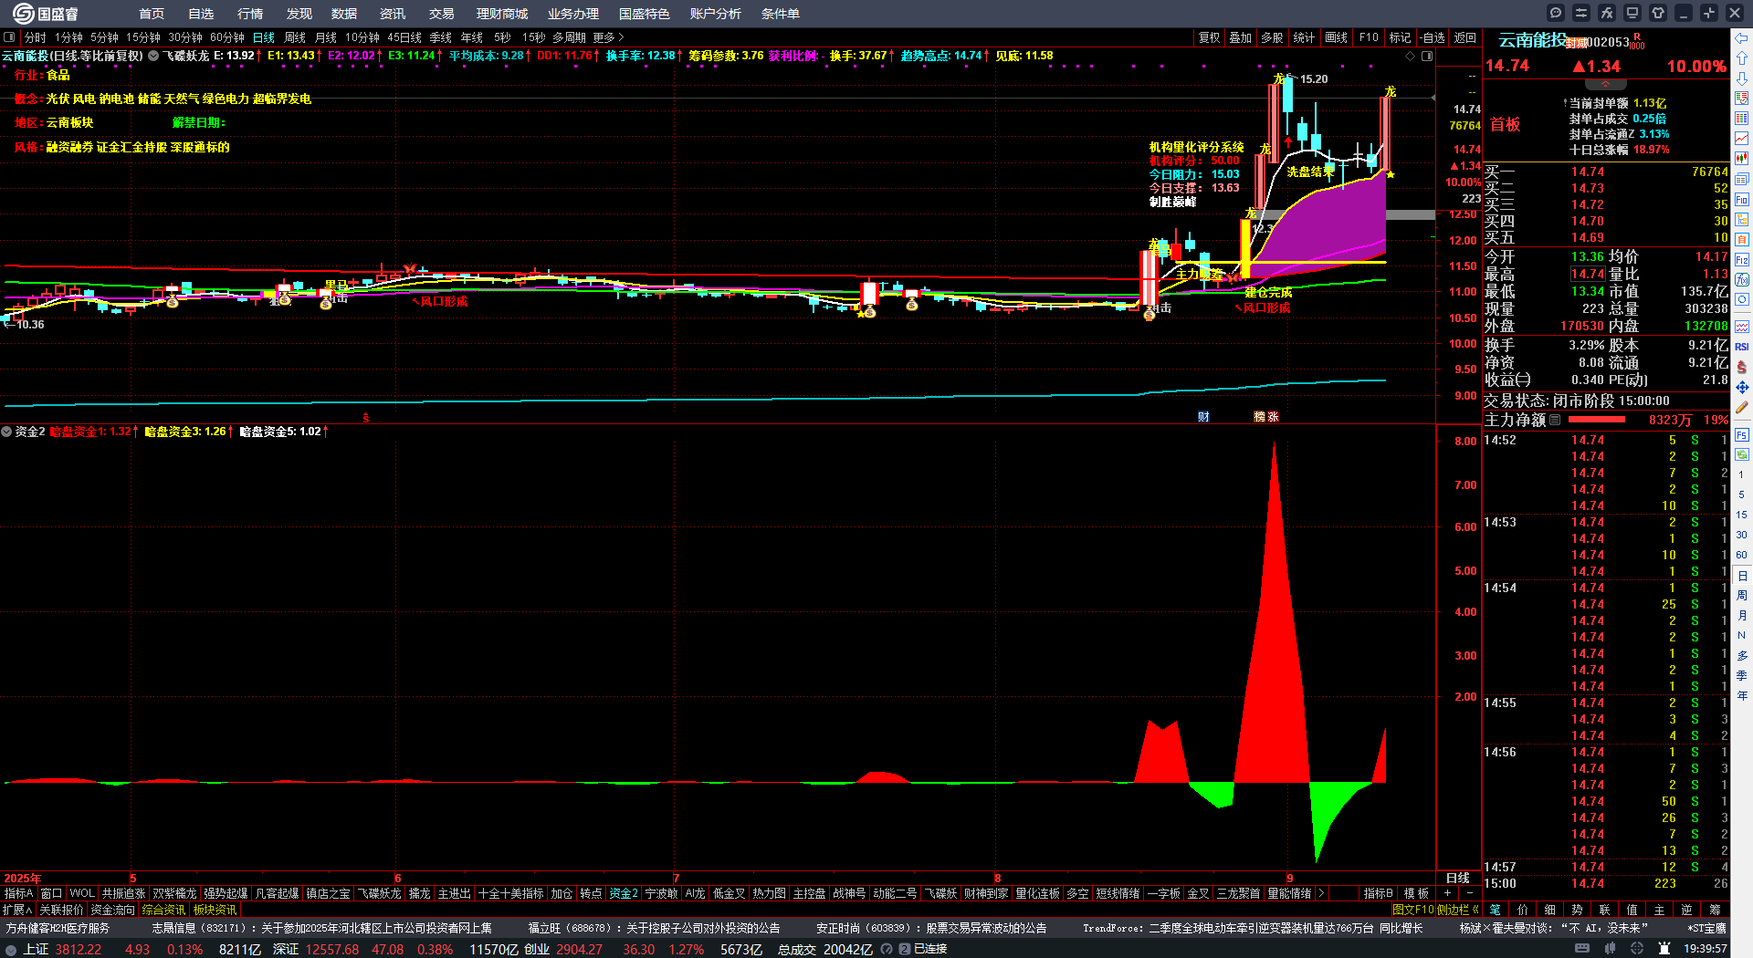1753x958 pixels.
Task: Open the formula fx icon in title bar
Action: [x=1607, y=13]
